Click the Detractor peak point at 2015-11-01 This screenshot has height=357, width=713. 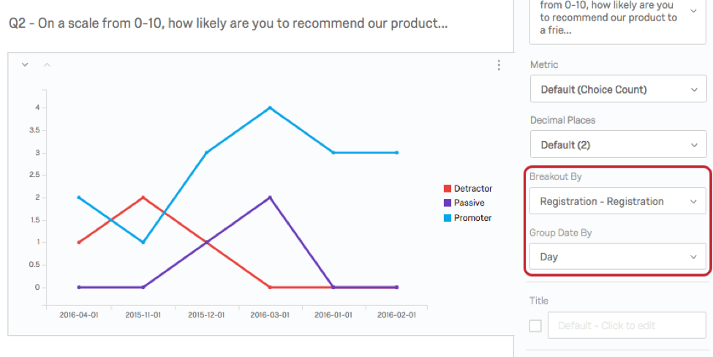point(143,198)
